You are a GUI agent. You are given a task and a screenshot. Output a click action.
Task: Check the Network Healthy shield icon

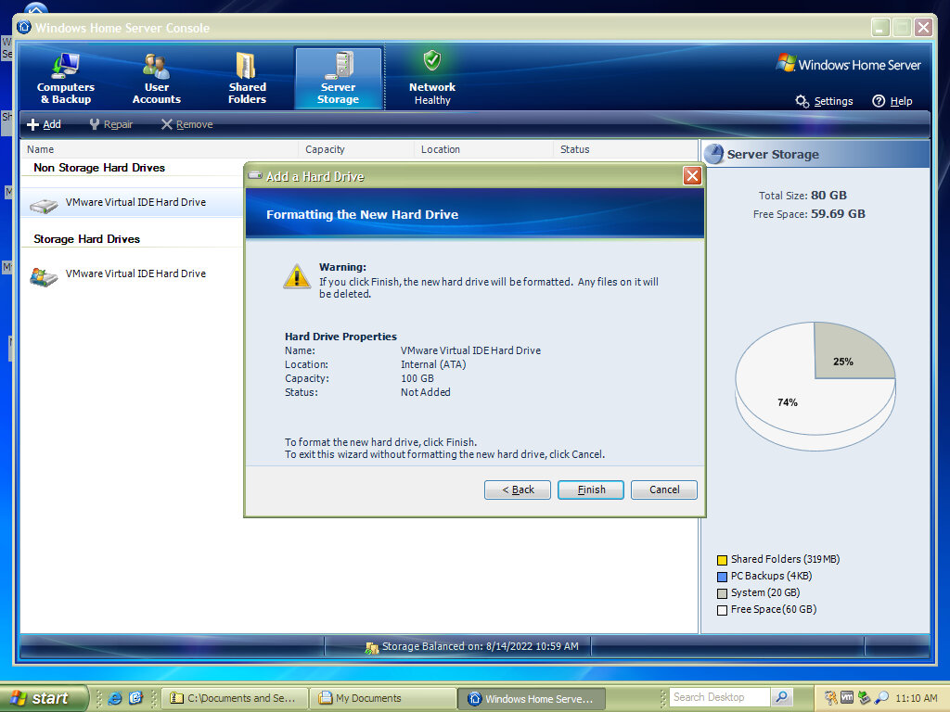coord(432,62)
